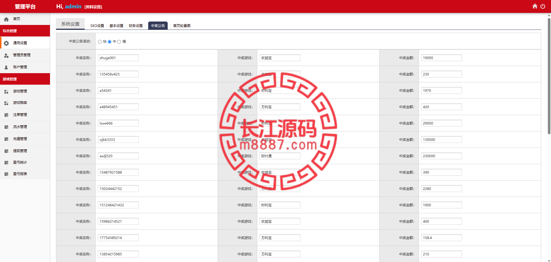Open the [资料设置] profile link
Screen dimensions: 551x262
click(93, 7)
